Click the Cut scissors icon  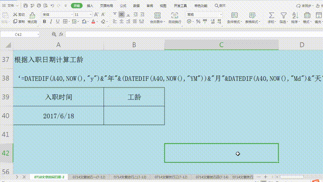click(x=15, y=15)
